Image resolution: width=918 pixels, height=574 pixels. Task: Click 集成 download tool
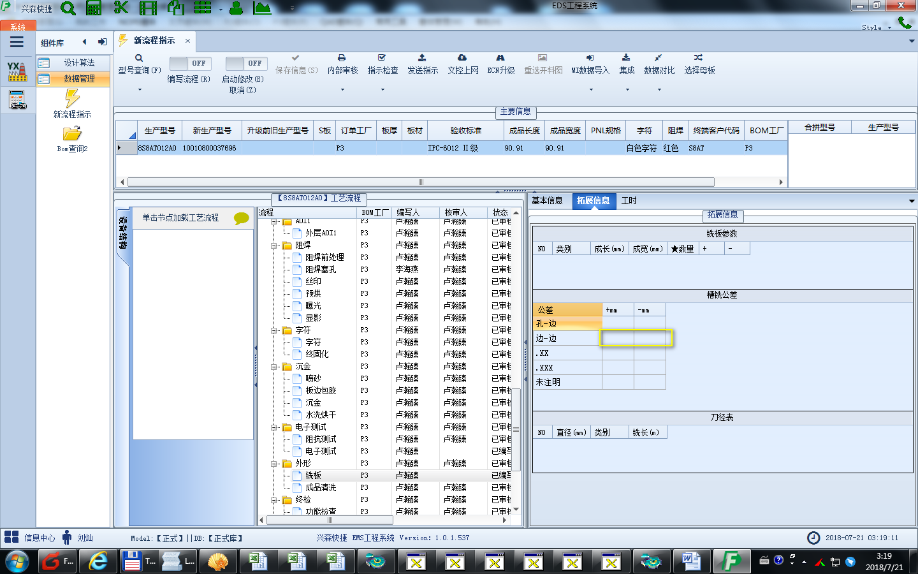[x=627, y=64]
